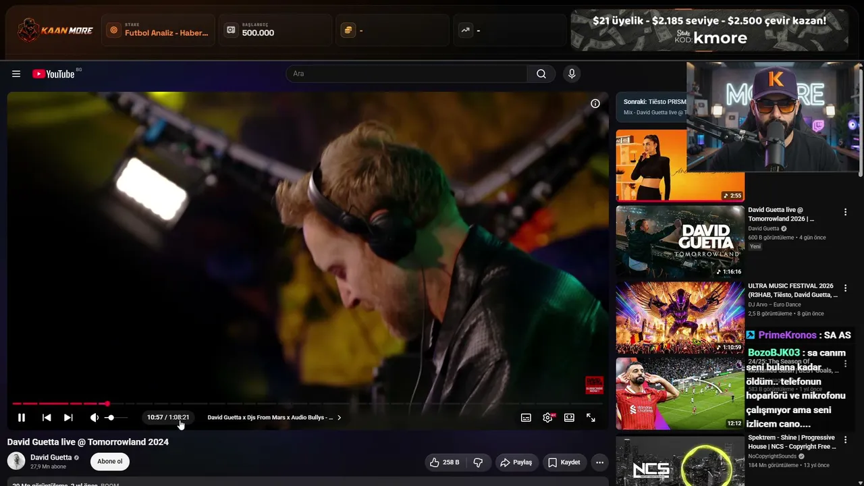Viewport: 864px width, 486px height.
Task: Click the 500.000 başlangıç balance box
Action: pos(277,30)
